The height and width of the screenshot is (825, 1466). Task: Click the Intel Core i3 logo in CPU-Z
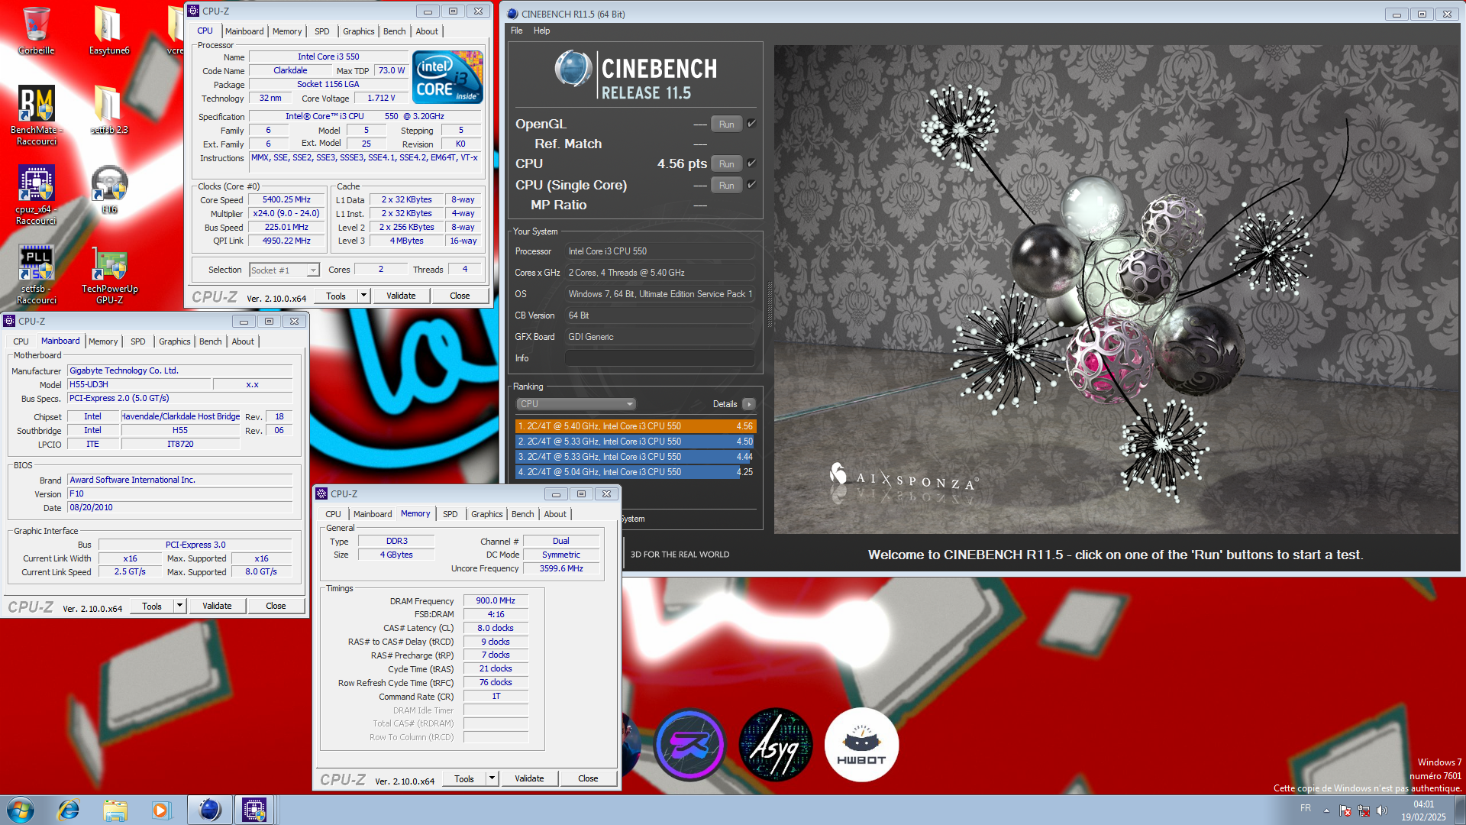point(447,76)
